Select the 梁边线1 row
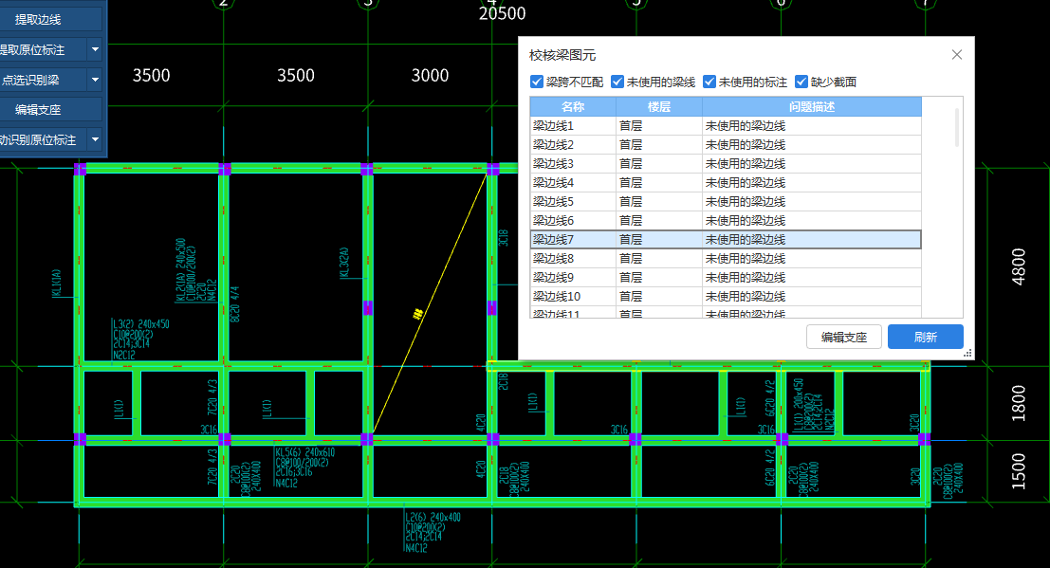This screenshot has height=568, width=1050. pyautogui.click(x=726, y=126)
